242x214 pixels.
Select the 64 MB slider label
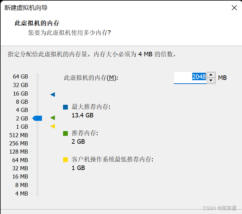[x=20, y=160]
